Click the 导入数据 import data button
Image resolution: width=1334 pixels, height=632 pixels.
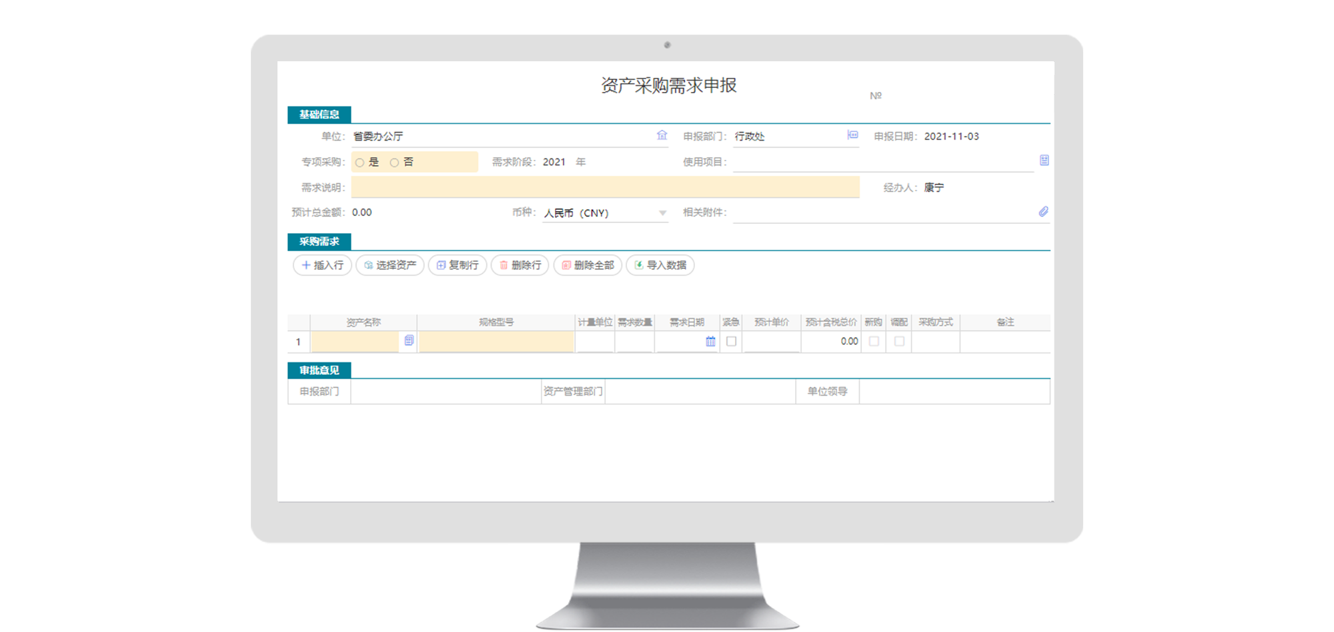pos(660,265)
